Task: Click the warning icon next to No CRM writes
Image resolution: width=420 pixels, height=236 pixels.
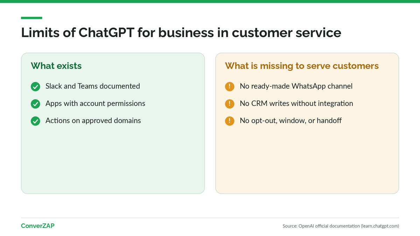Action: pos(230,104)
